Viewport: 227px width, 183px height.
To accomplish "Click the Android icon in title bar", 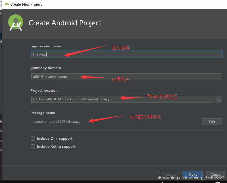I will point(7,4).
